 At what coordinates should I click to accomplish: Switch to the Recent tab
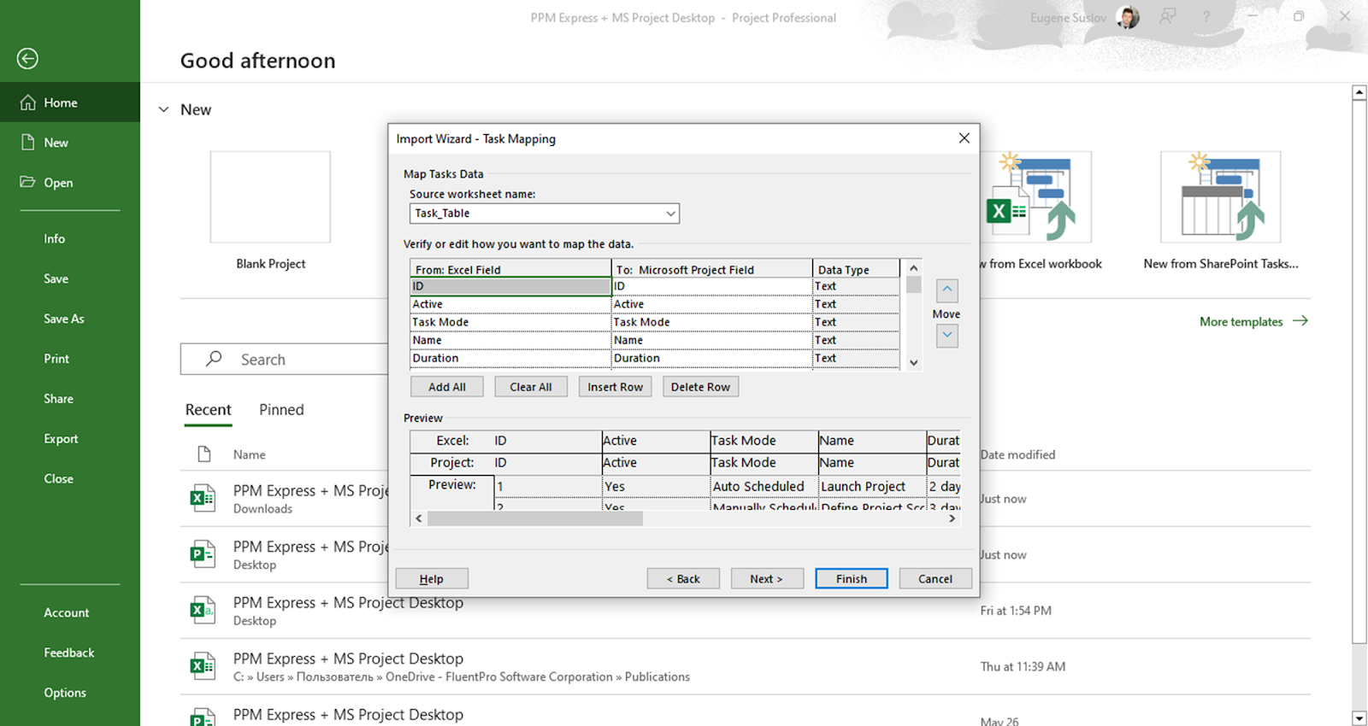click(x=208, y=410)
